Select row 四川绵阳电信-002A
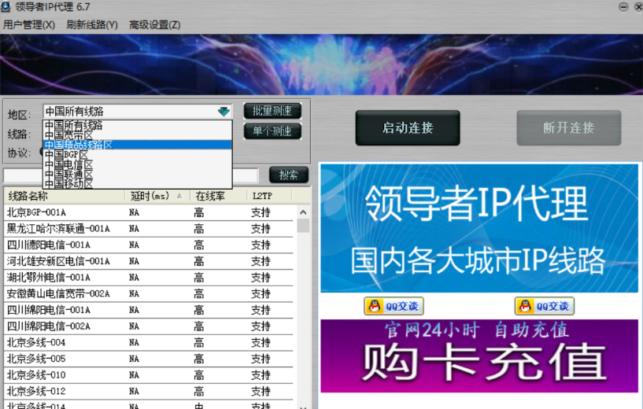 149,326
